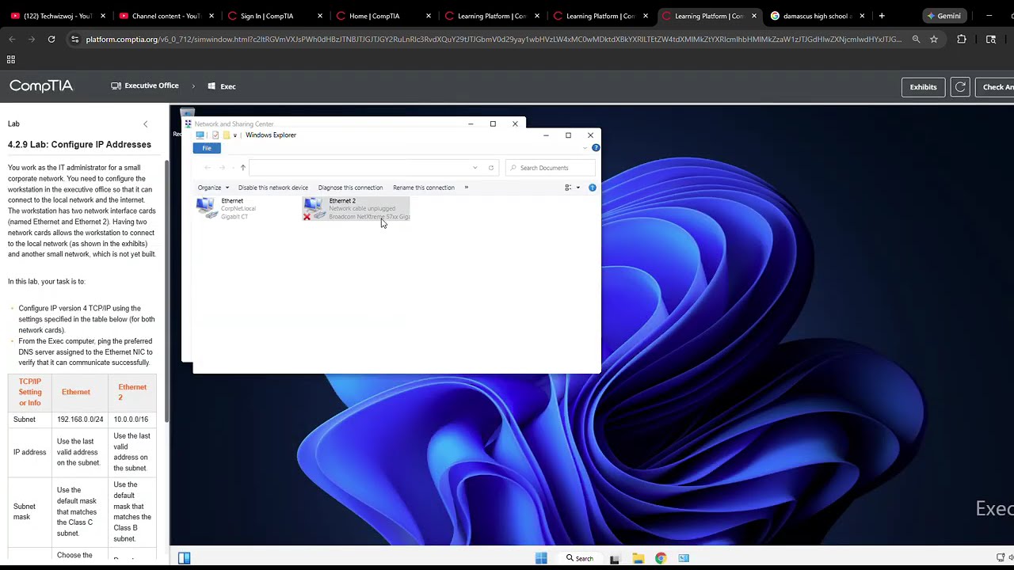Viewport: 1014px width, 570px height.
Task: Click the simulated taskbar Search box
Action: (x=579, y=558)
